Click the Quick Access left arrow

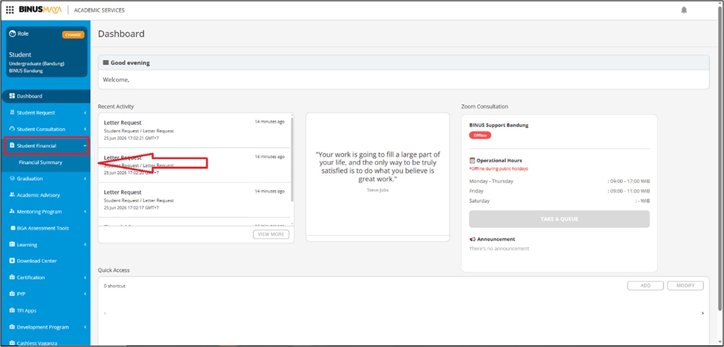(x=104, y=314)
